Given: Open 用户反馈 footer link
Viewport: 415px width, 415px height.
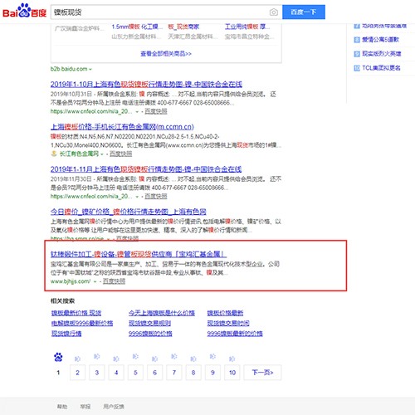Looking at the screenshot, I should 114,407.
